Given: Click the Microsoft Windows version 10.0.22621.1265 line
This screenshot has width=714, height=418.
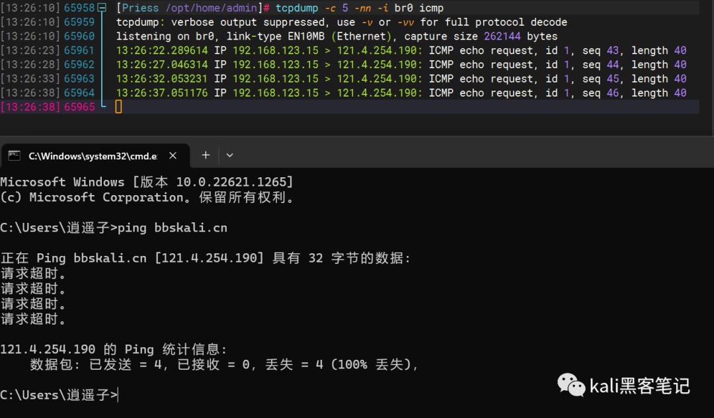Looking at the screenshot, I should click(147, 182).
